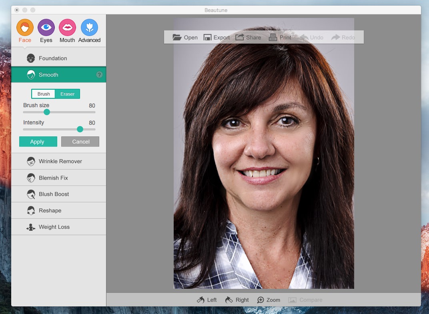Expand the Foundation section
This screenshot has width=429, height=314.
coord(53,58)
